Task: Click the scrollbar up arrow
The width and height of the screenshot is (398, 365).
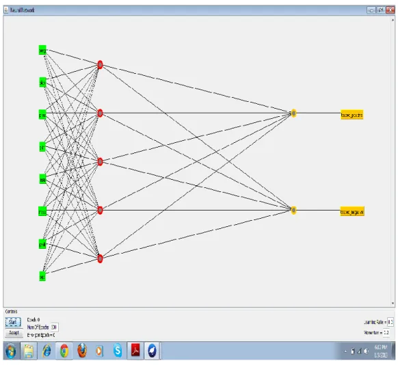Action: (x=393, y=20)
